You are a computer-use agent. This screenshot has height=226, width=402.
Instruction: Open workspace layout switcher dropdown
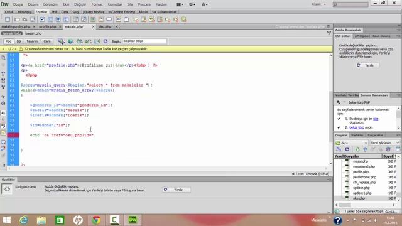point(180,4)
